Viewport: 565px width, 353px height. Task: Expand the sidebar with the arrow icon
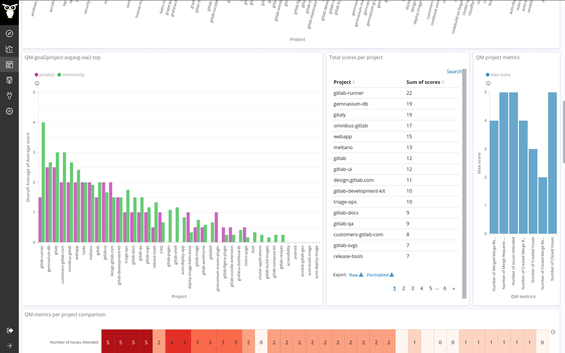click(x=9, y=346)
